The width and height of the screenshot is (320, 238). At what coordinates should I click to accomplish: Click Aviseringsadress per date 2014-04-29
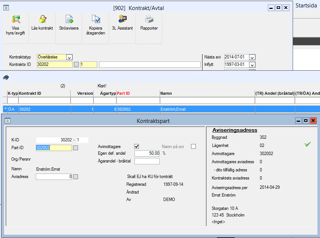[x=270, y=187]
